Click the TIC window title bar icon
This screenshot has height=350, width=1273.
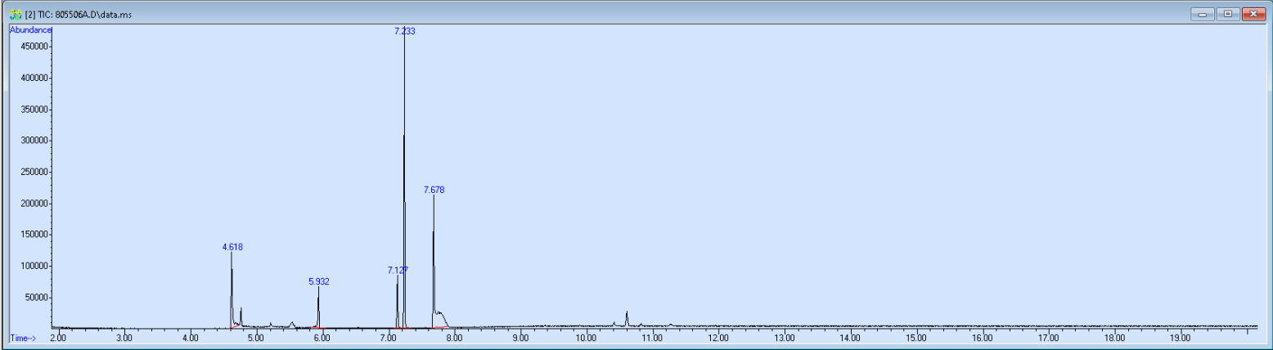pyautogui.click(x=15, y=15)
